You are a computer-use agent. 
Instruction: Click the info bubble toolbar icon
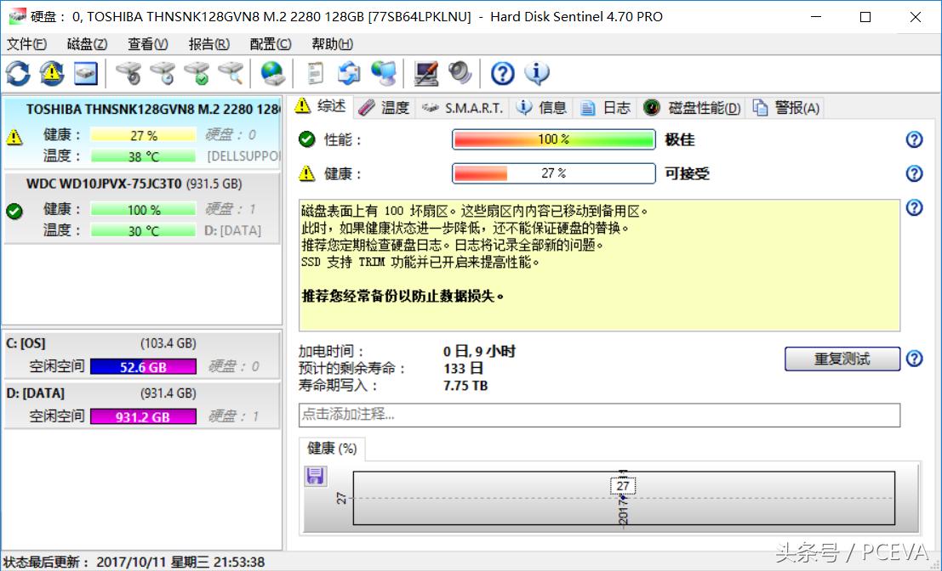pyautogui.click(x=537, y=74)
